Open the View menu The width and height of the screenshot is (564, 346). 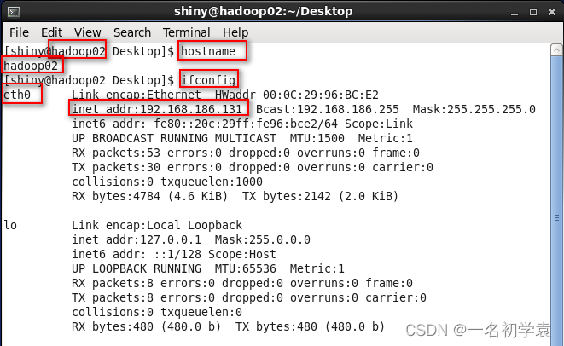[x=87, y=32]
